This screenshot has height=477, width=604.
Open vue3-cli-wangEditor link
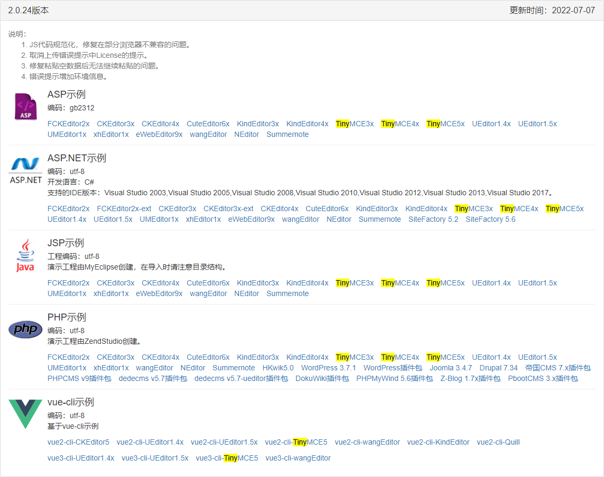(298, 458)
